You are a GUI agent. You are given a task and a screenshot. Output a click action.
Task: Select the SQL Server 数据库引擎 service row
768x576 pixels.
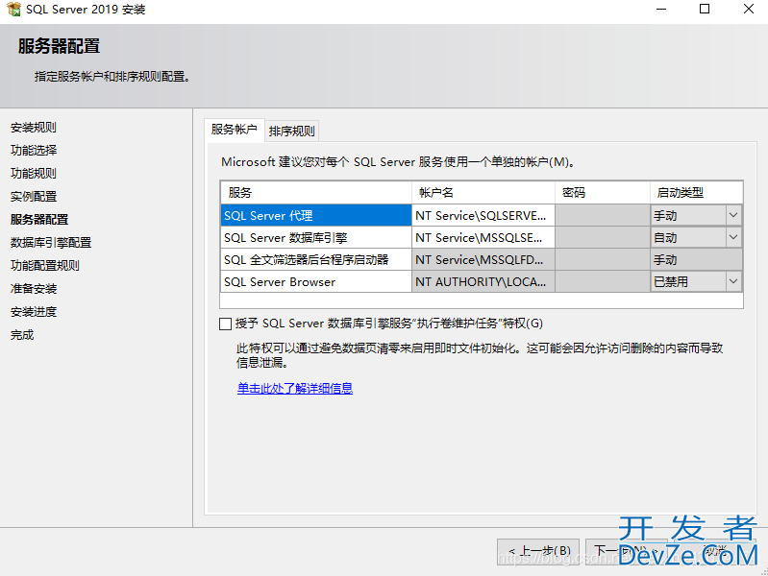[x=316, y=237]
